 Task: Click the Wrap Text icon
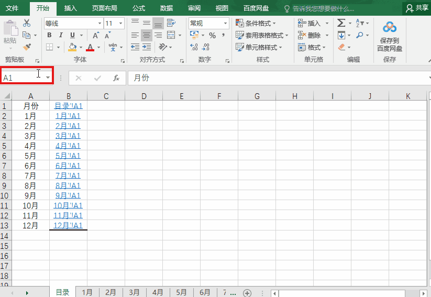pos(171,23)
